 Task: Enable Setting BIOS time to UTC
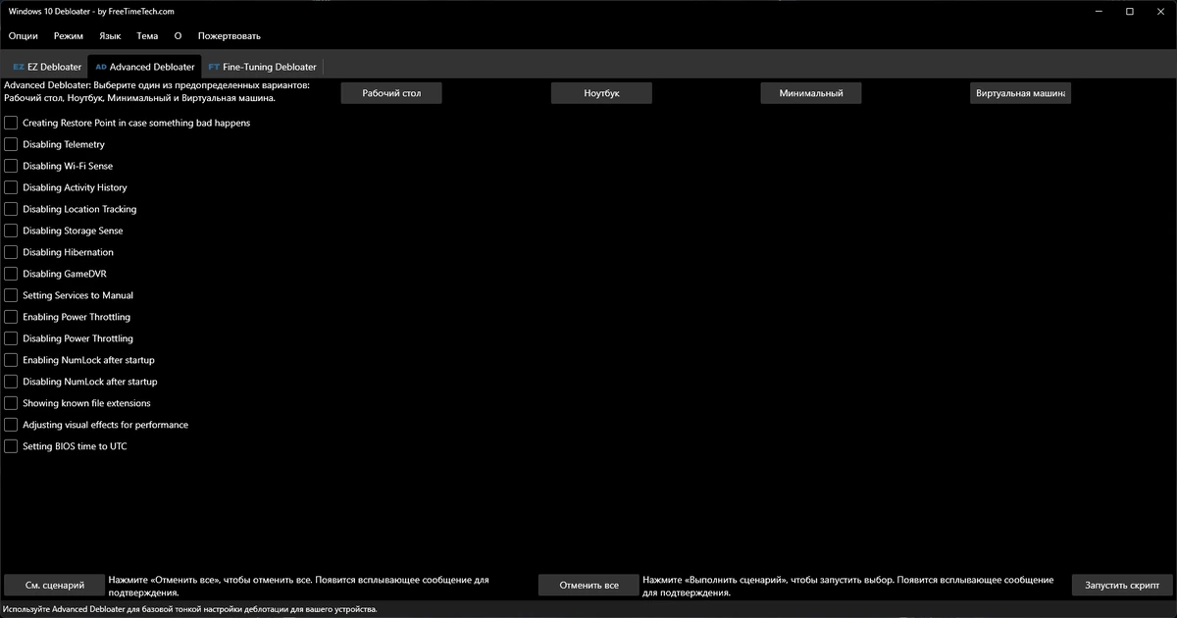11,446
